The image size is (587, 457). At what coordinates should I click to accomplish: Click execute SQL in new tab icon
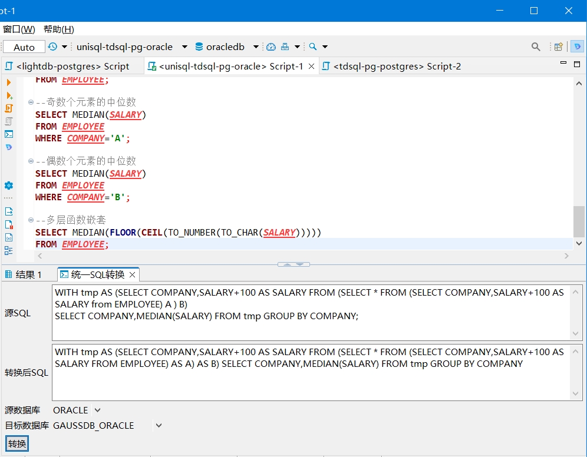pos(9,95)
